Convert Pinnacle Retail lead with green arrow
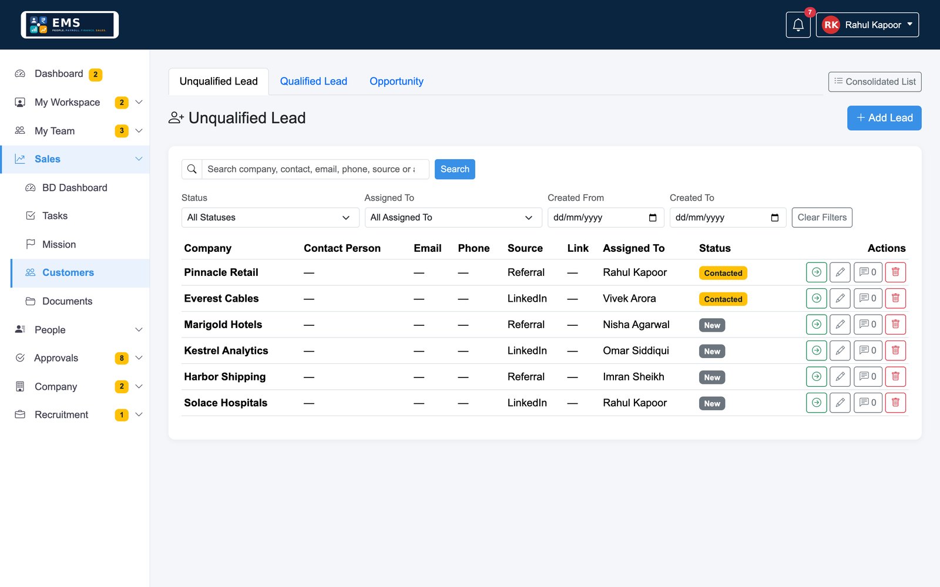Viewport: 940px width, 587px height. point(816,272)
